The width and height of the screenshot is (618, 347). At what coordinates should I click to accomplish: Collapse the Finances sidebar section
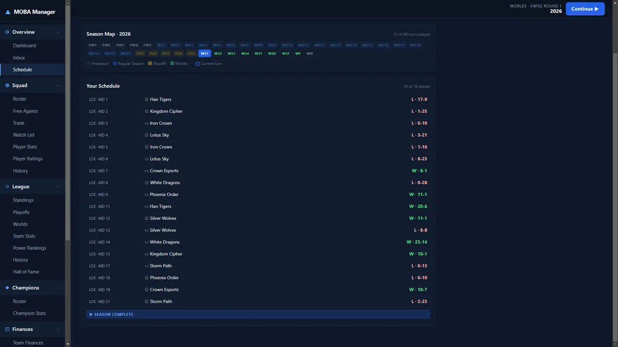pyautogui.click(x=58, y=329)
